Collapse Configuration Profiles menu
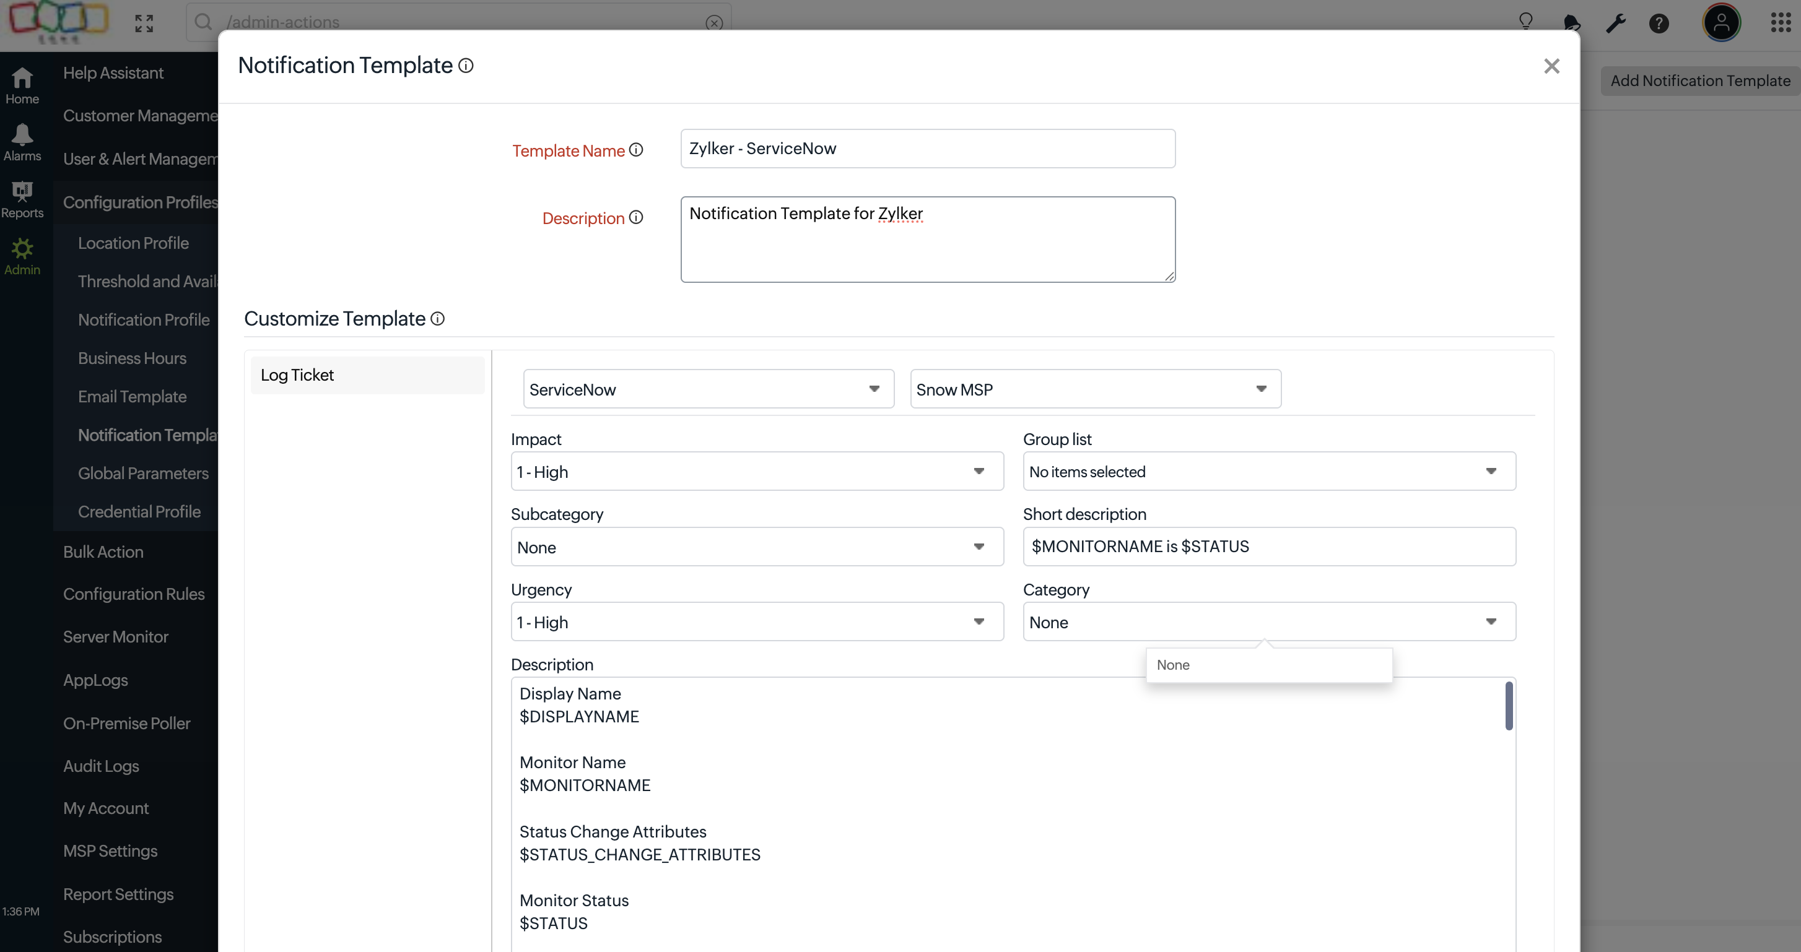The width and height of the screenshot is (1801, 952). pos(140,202)
